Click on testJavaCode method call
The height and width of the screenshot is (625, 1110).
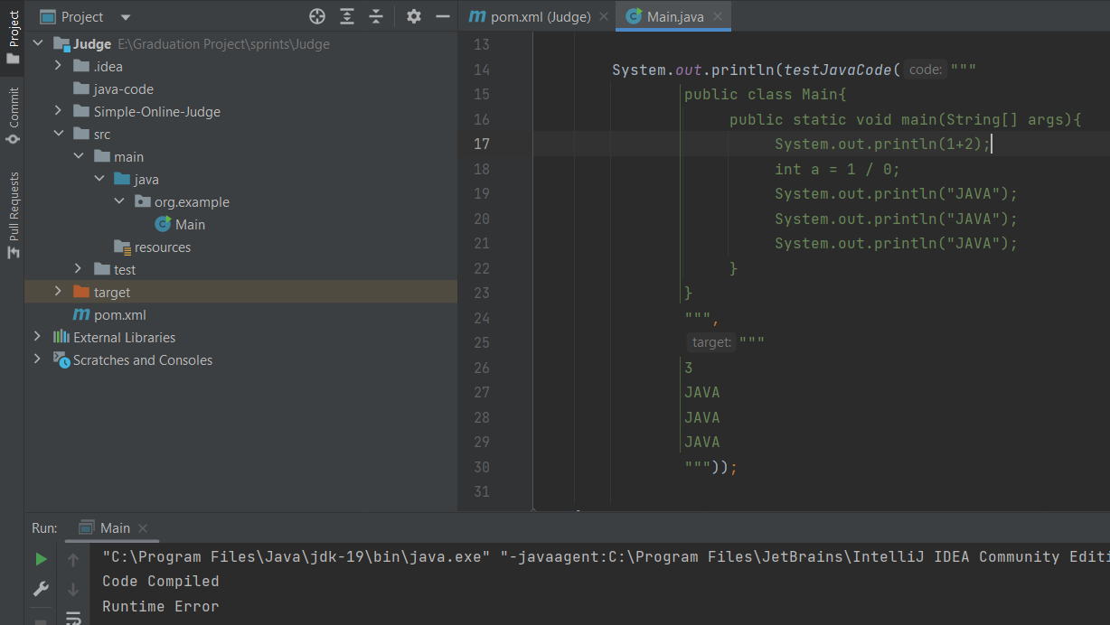(837, 70)
